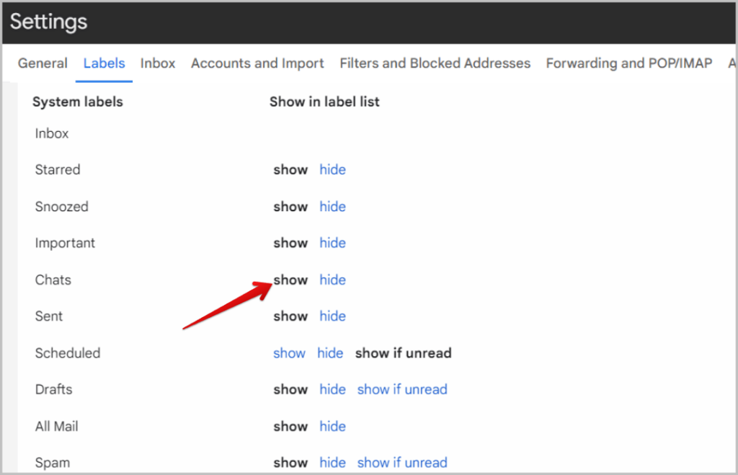738x475 pixels.
Task: Hide the Important label
Action: click(x=333, y=243)
